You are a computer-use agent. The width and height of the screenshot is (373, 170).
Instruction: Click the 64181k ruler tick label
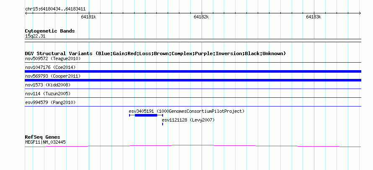pos(88,17)
